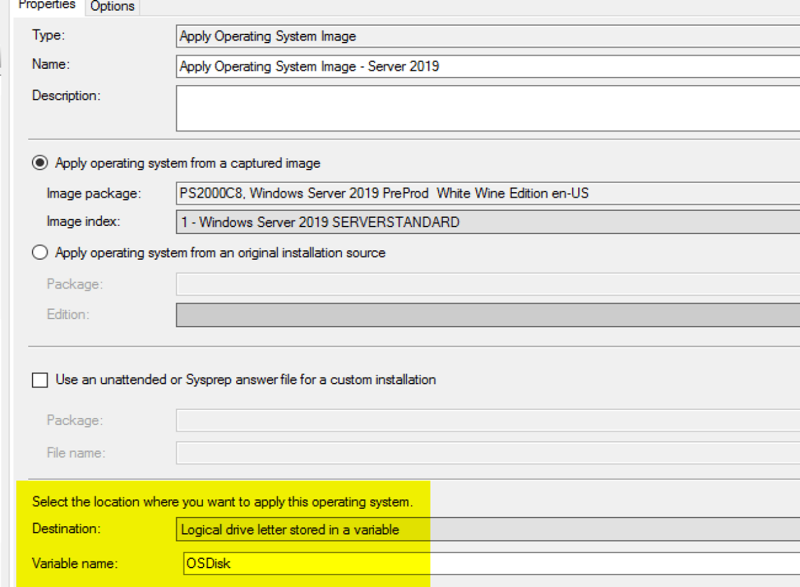Click the 'Destination:' label
Image resolution: width=800 pixels, height=587 pixels.
(66, 529)
